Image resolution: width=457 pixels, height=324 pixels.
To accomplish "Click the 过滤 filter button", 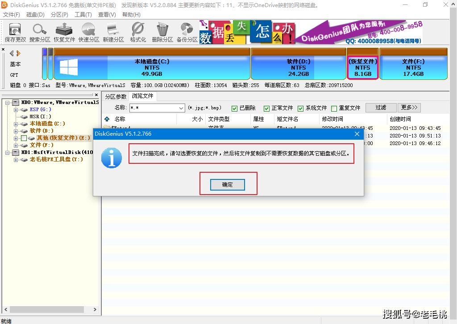I will (381, 108).
